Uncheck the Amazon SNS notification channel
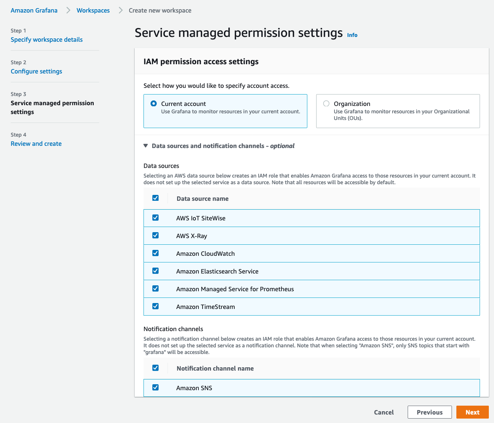494x423 pixels. pos(155,387)
